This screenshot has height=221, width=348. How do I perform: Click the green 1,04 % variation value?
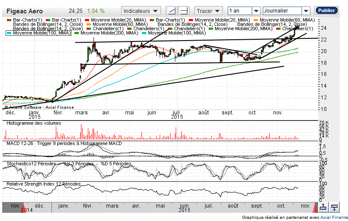click(96, 11)
